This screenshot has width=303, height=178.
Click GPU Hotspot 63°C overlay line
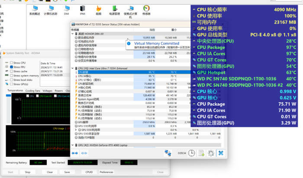[244, 72]
